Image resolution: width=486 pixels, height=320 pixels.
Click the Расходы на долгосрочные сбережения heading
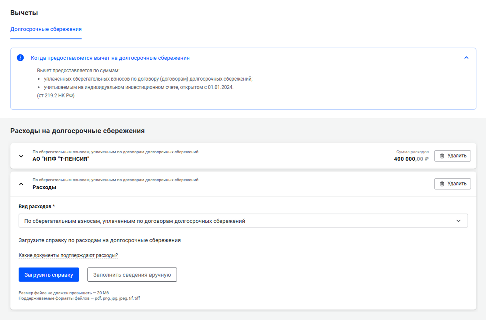[x=77, y=131]
